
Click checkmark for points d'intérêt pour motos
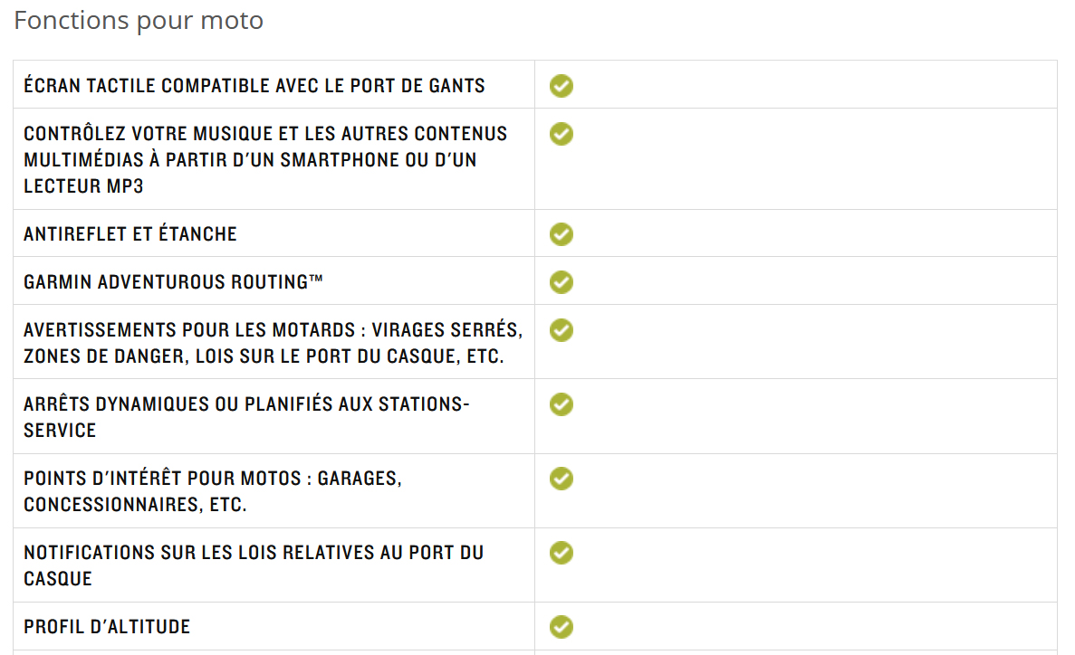click(x=561, y=479)
